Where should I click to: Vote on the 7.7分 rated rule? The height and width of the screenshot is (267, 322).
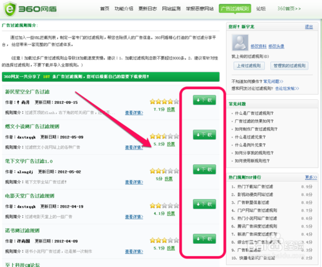(171, 110)
